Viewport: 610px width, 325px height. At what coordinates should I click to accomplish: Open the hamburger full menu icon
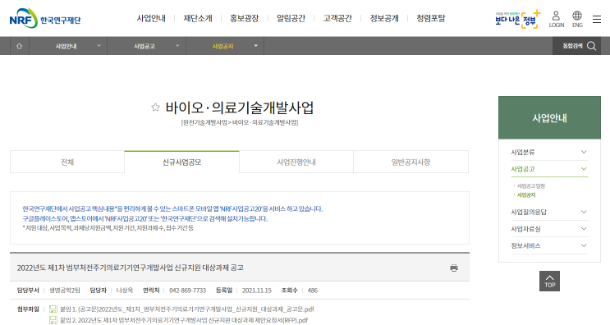[597, 19]
